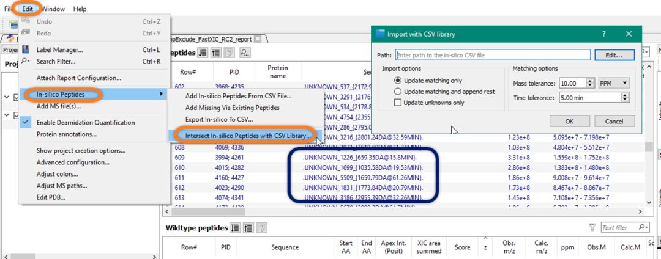The image size is (661, 259).
Task: Click collapse-all rows icon in Wildtype peptides
Action: pos(248,228)
